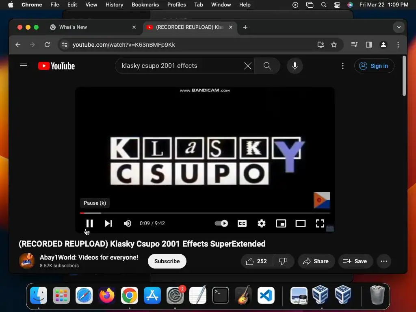Screen dimensions: 416x312
Task: Open the View menu
Action: (x=91, y=5)
